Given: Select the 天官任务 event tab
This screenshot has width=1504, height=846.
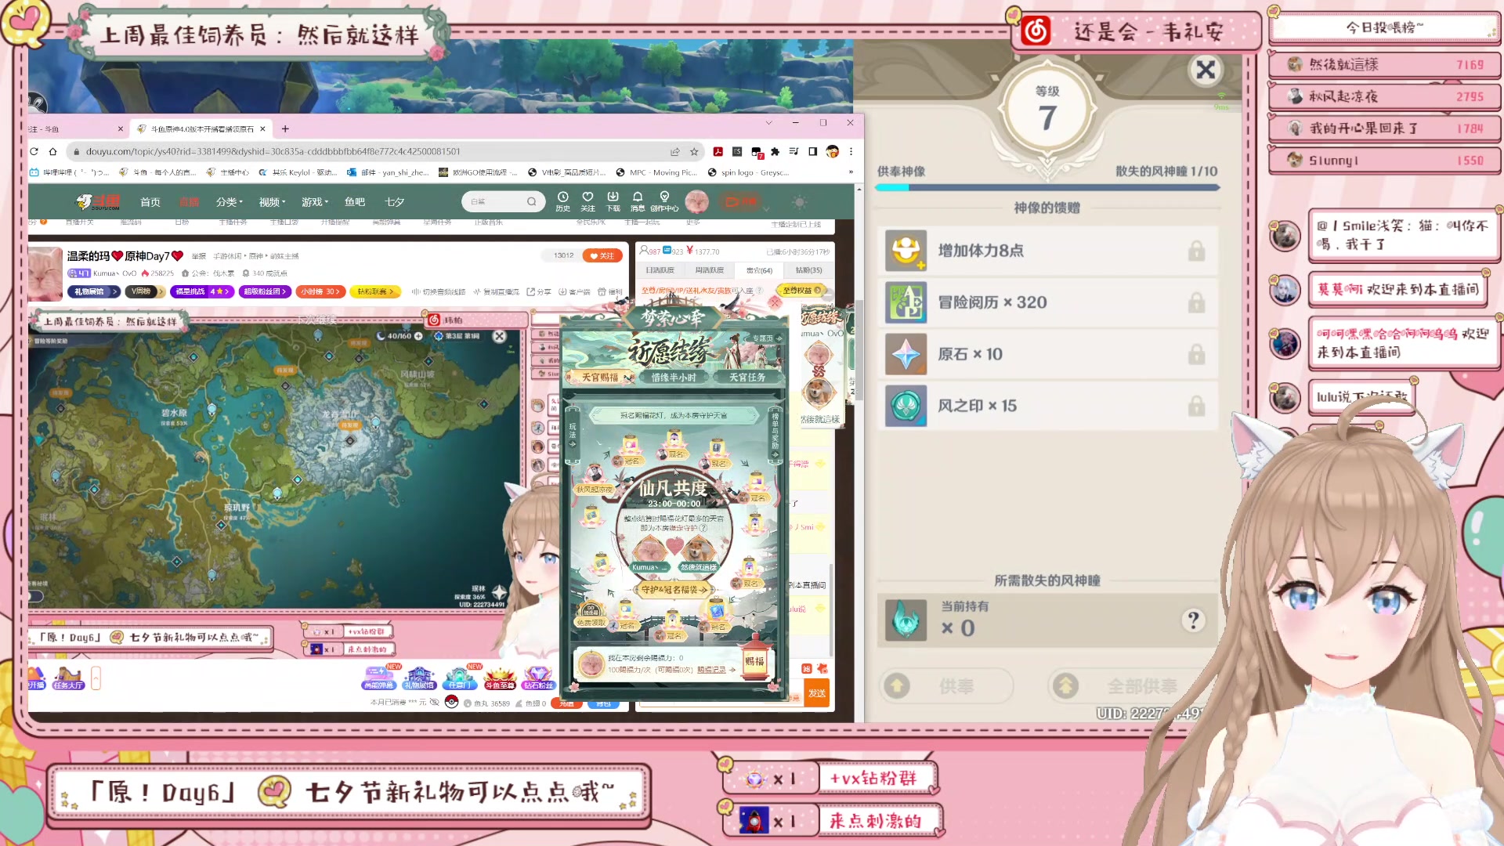Looking at the screenshot, I should click(x=747, y=378).
